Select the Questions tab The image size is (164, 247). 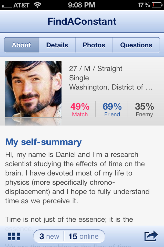click(136, 45)
